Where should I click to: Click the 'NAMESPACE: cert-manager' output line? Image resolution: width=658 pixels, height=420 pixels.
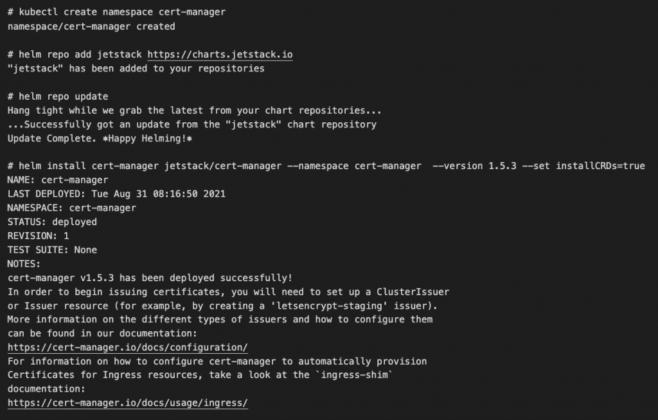pos(71,208)
